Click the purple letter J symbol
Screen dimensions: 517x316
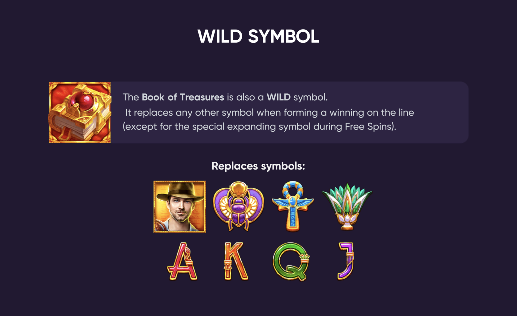point(346,261)
